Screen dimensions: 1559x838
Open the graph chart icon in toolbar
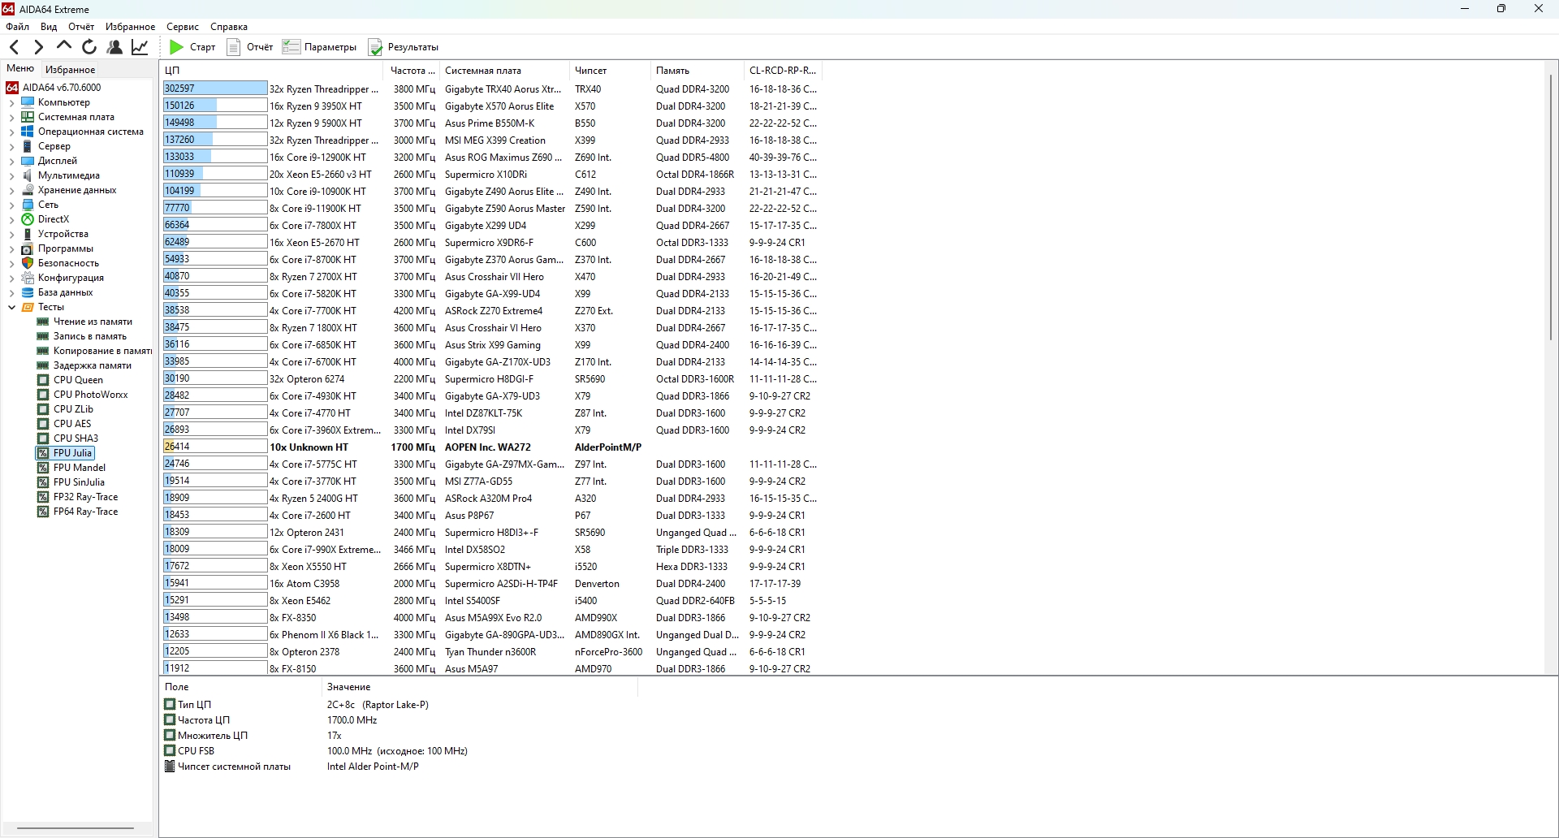pyautogui.click(x=140, y=47)
